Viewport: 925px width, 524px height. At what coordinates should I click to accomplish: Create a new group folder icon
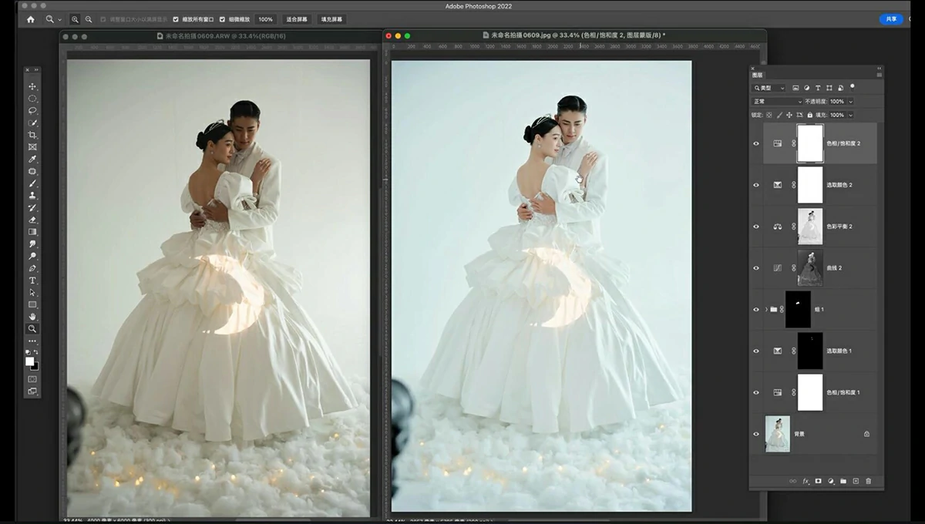pos(843,481)
